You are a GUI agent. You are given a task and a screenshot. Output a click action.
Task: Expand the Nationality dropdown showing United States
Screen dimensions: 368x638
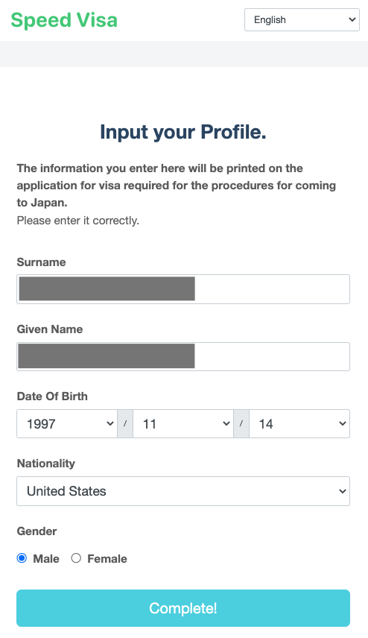[183, 491]
